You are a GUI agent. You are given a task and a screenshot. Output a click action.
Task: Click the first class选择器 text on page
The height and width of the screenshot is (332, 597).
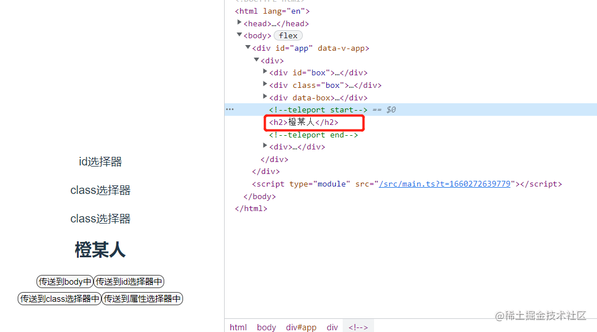pyautogui.click(x=100, y=191)
